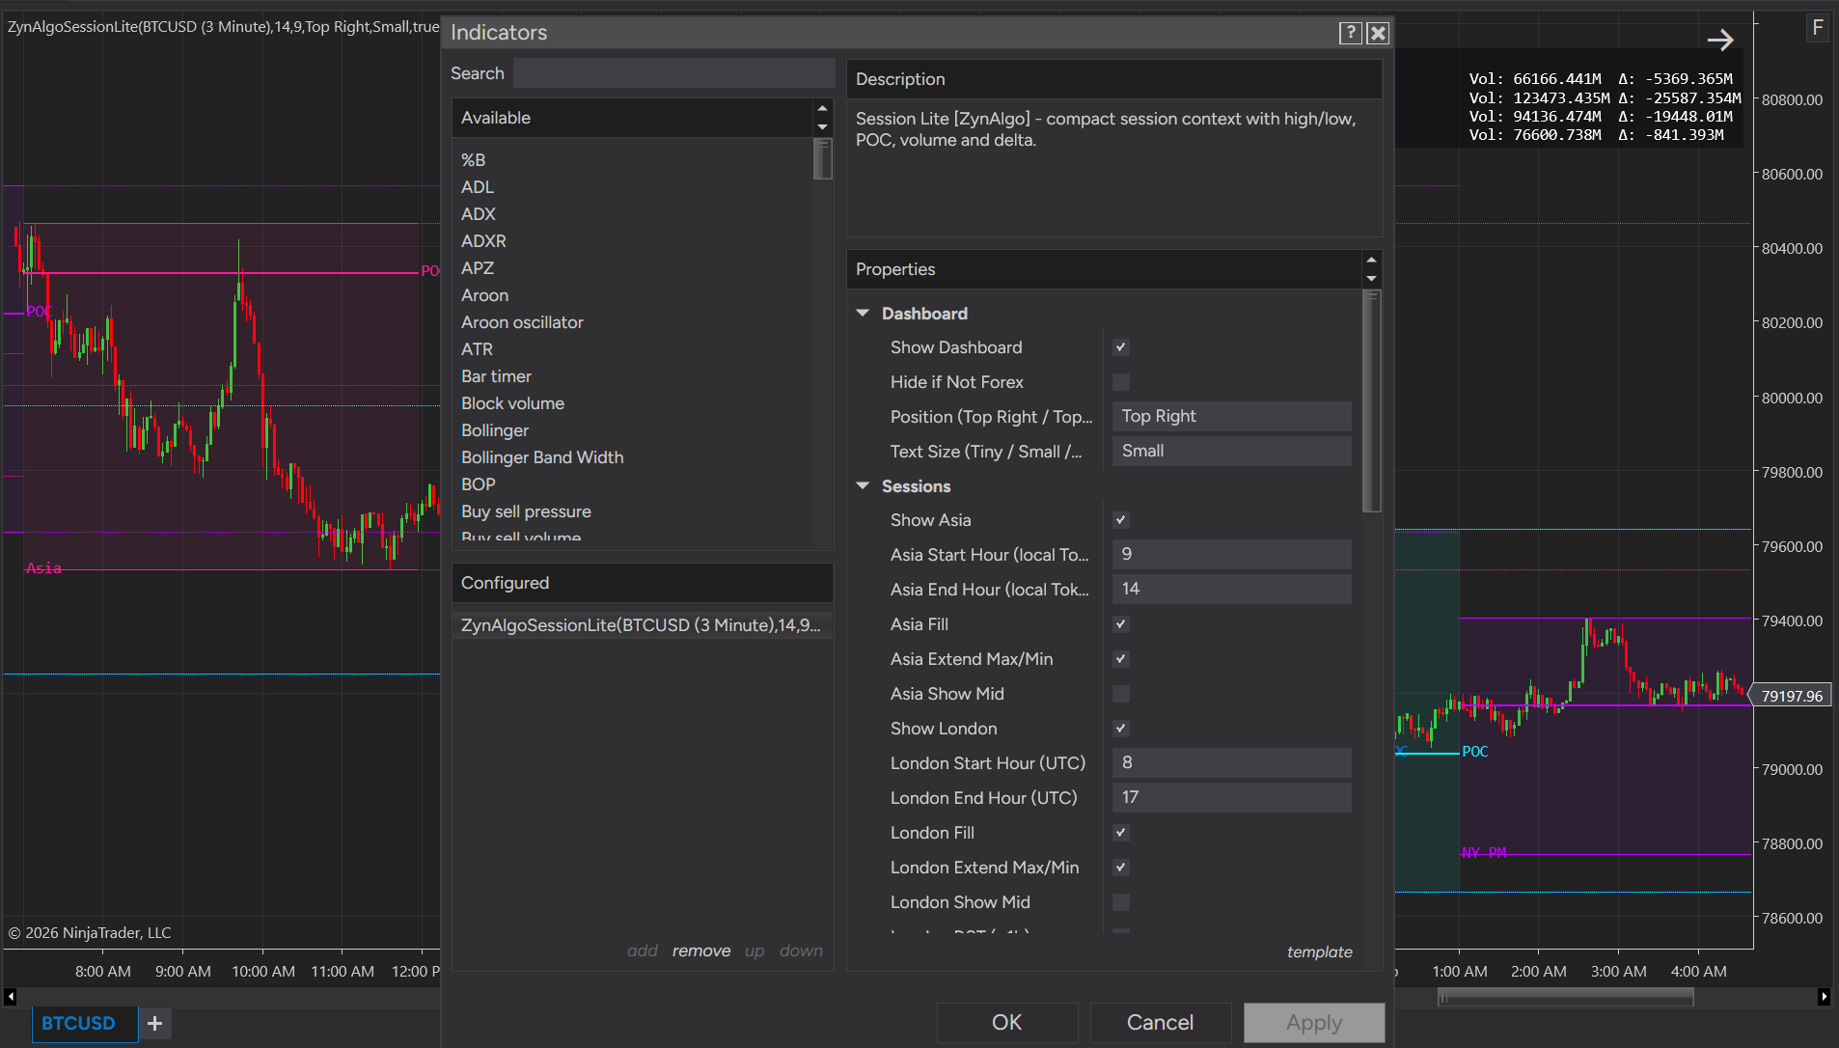
Task: Click the chart's right scroll arrow at the bottom
Action: pos(1824,997)
